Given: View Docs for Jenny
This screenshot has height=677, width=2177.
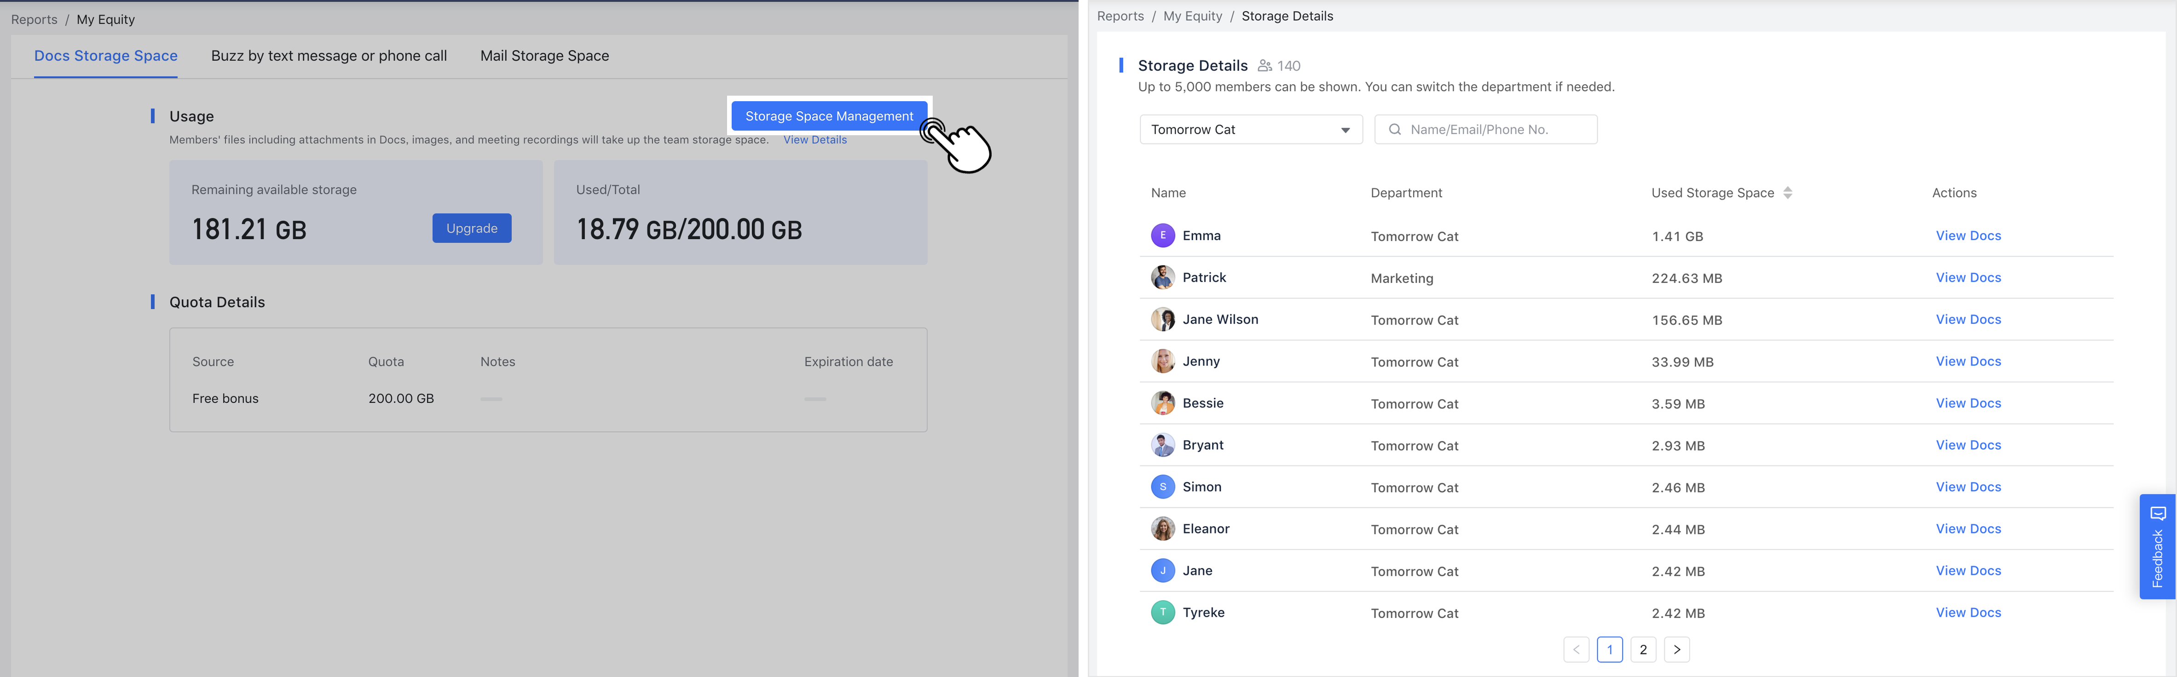Looking at the screenshot, I should tap(1968, 361).
